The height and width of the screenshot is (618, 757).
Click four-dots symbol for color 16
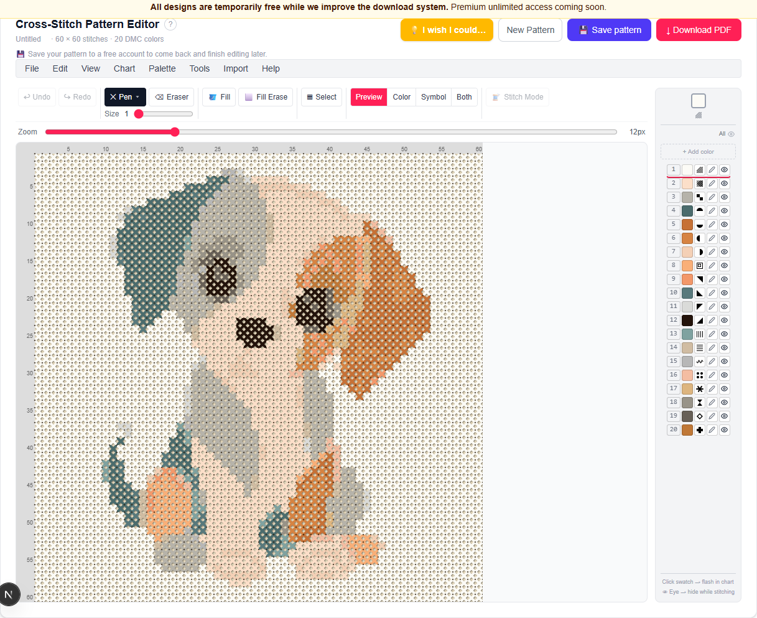point(700,375)
